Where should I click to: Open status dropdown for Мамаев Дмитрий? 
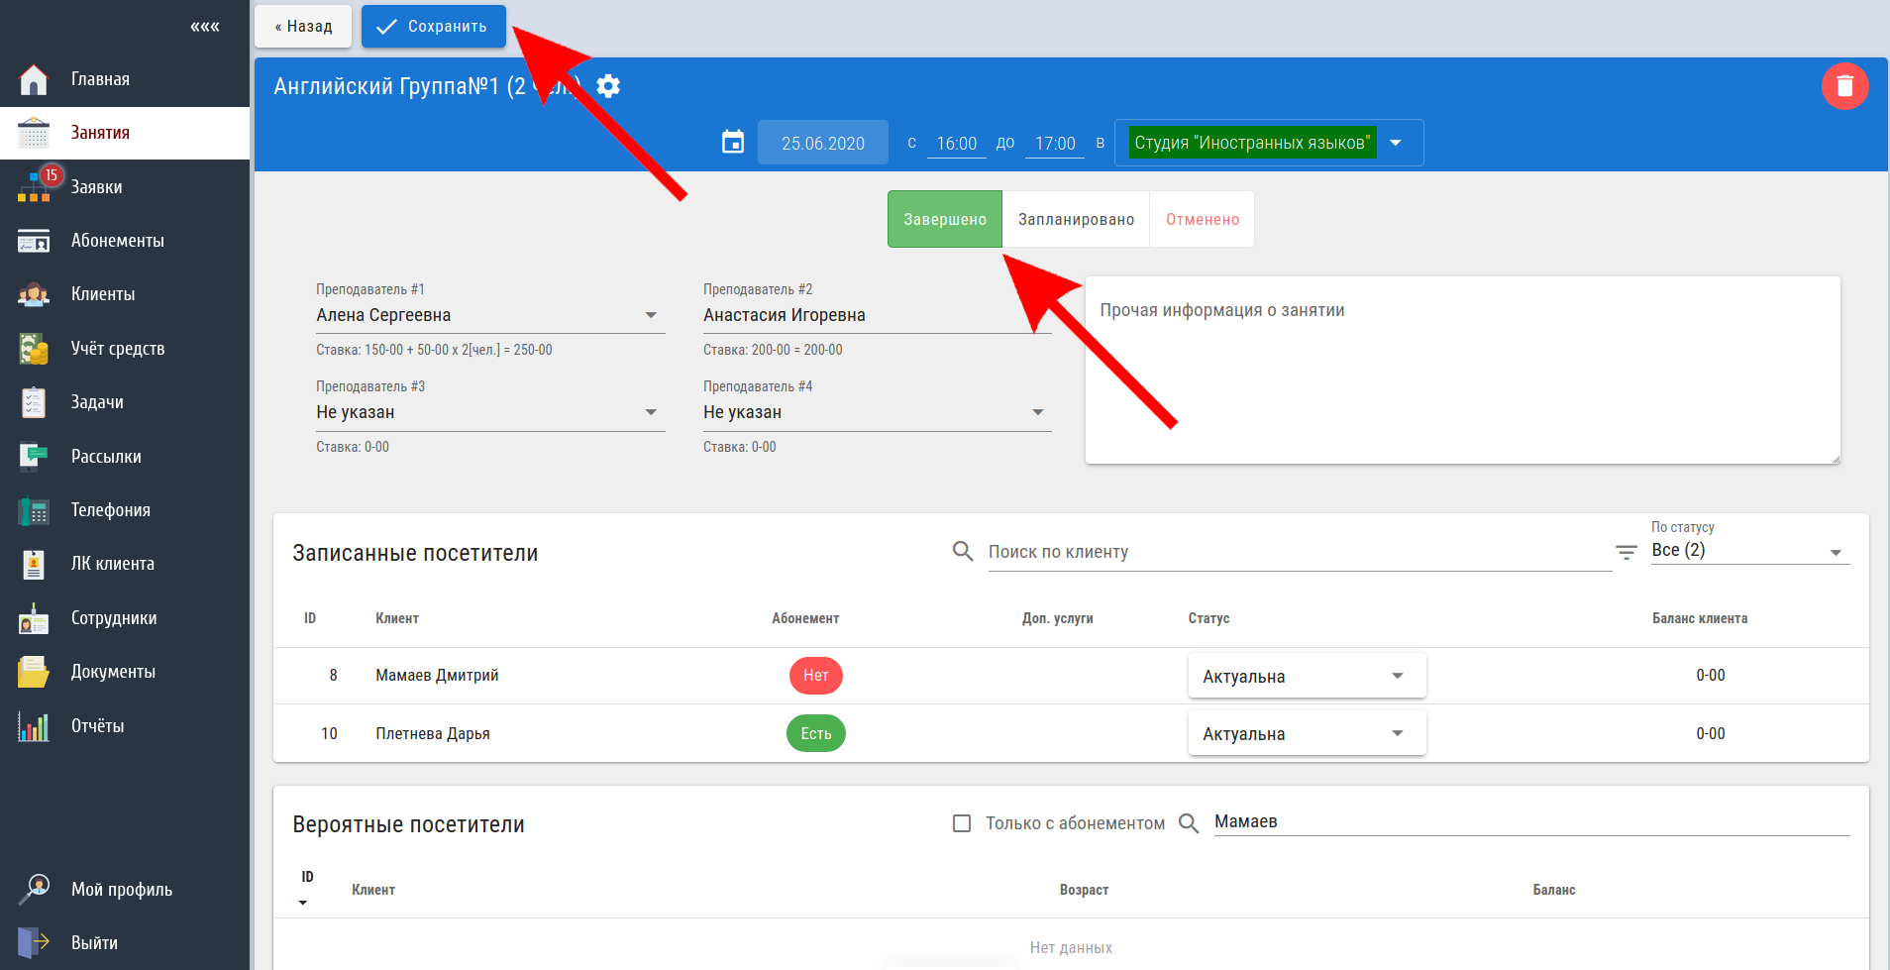[x=1307, y=676]
